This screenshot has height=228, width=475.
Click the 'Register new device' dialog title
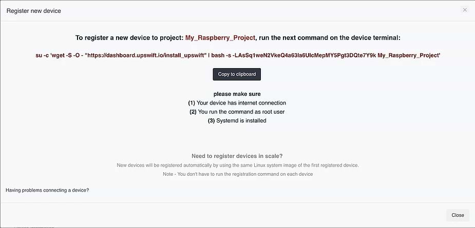coord(33,11)
